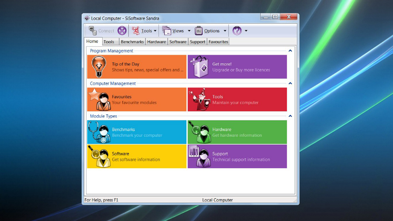Select the Software magnifier person icon
The image size is (393, 221).
[x=99, y=156]
